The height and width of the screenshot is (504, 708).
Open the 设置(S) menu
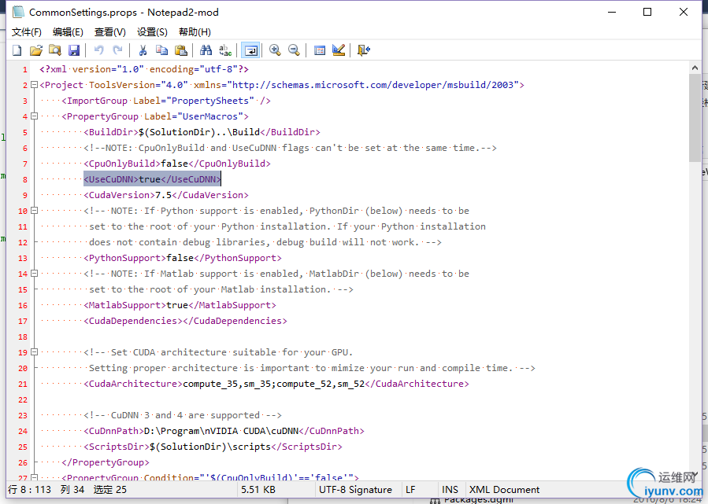[x=152, y=32]
